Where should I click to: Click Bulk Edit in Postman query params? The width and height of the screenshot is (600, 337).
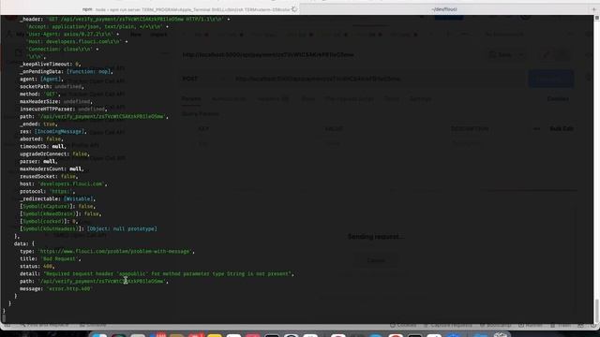point(562,129)
